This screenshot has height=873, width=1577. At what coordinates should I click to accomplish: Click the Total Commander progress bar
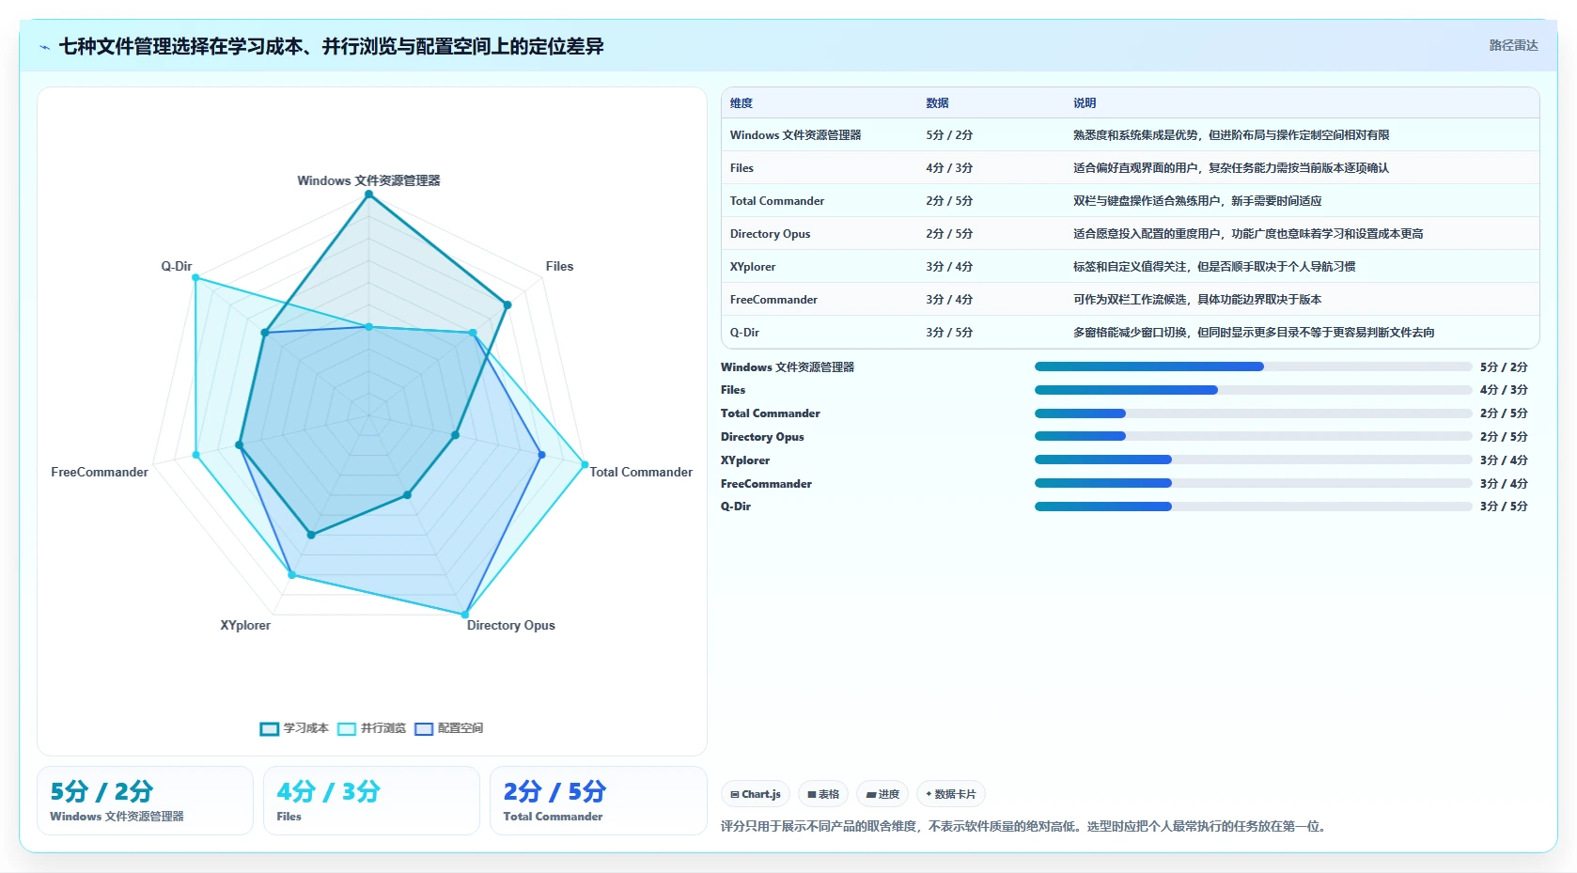point(1253,413)
